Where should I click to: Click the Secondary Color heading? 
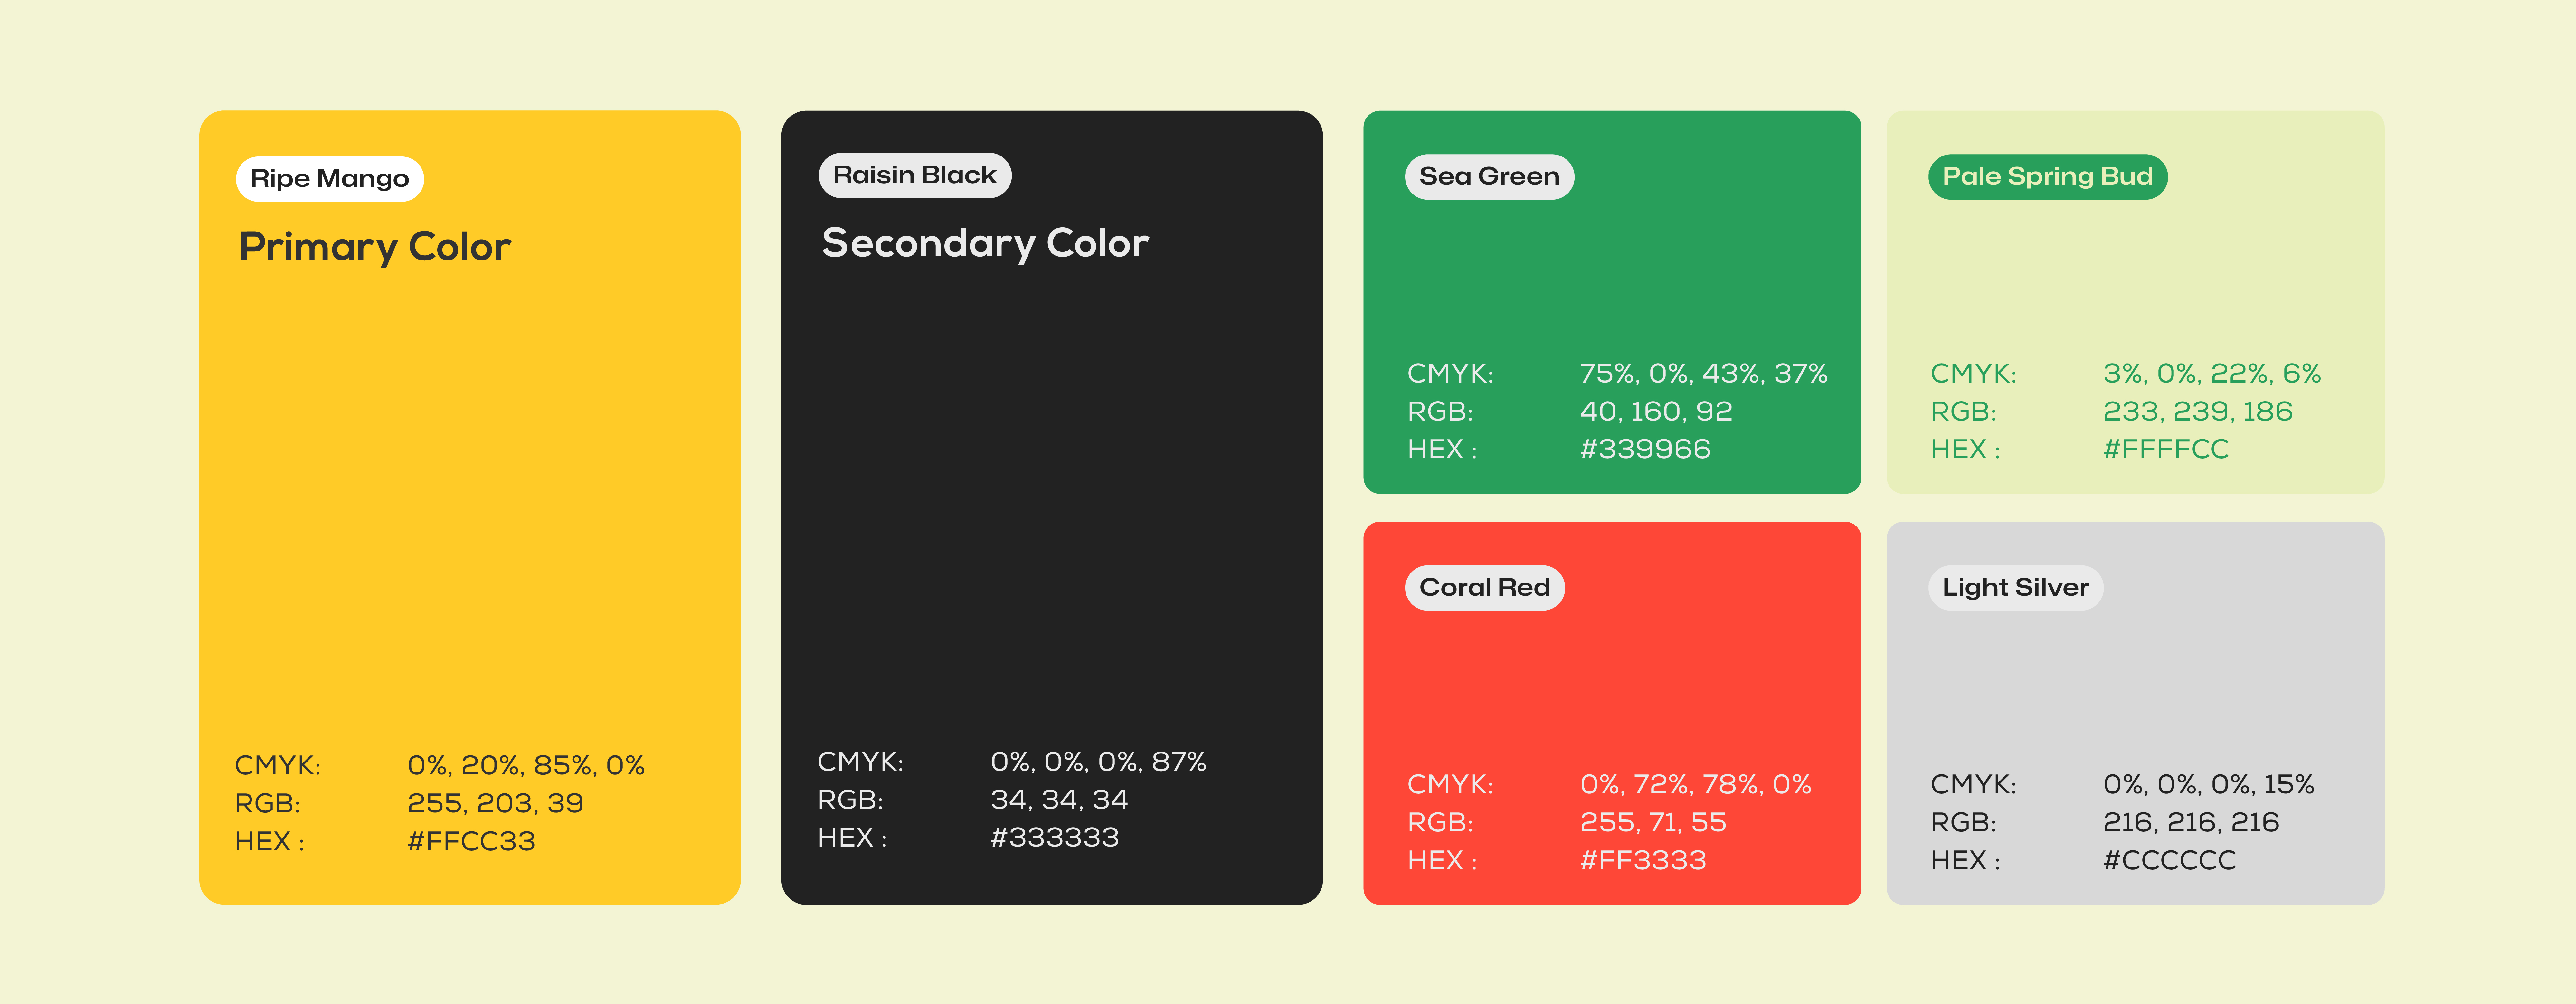pyautogui.click(x=985, y=243)
